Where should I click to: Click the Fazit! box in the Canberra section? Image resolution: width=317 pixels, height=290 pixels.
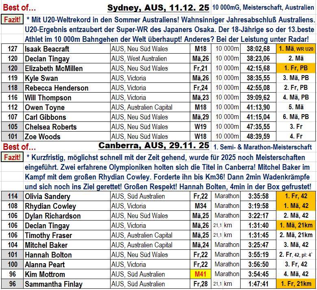(12, 157)
